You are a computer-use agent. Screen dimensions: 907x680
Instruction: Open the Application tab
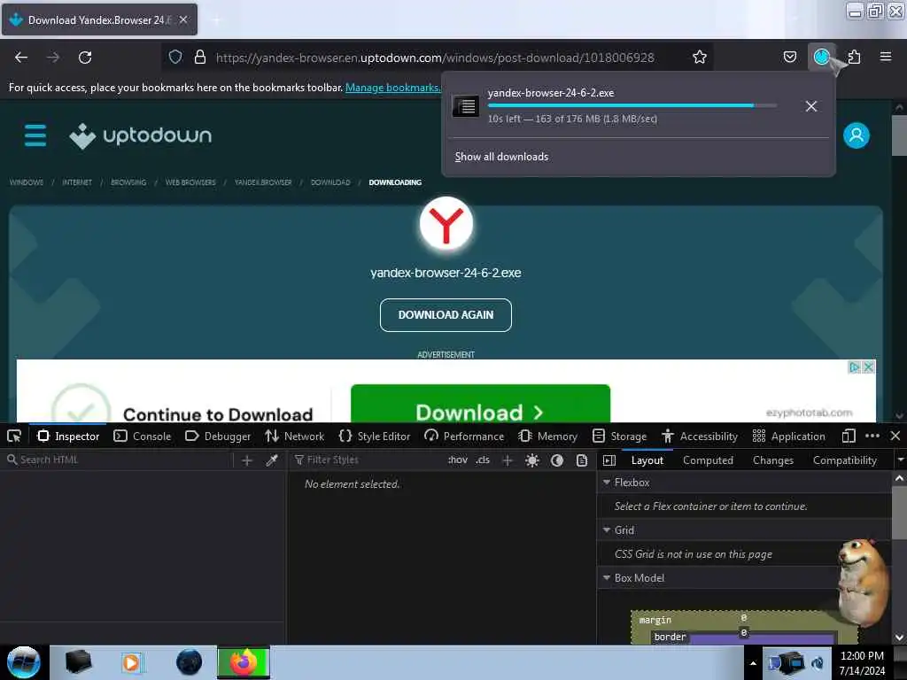(789, 436)
